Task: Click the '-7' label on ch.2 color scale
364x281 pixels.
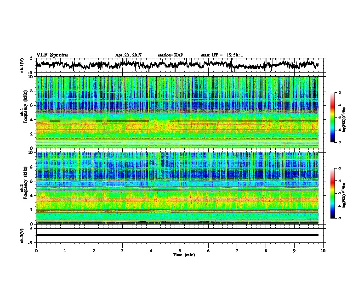Action: coord(339,218)
